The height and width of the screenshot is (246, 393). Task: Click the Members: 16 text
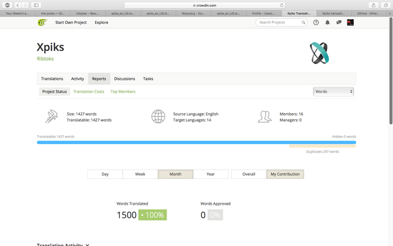click(291, 114)
